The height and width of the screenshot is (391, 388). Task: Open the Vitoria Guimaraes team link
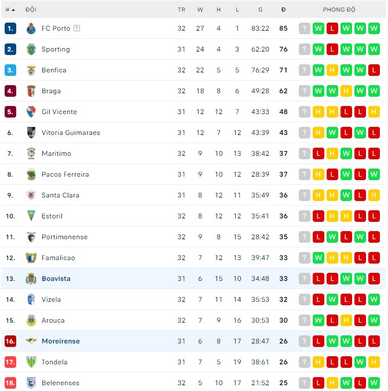pyautogui.click(x=71, y=133)
